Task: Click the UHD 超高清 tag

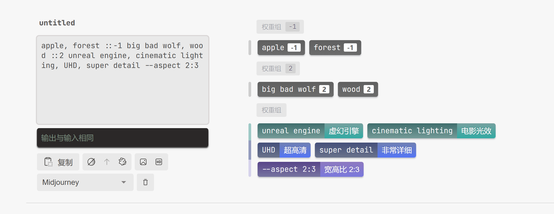Action: click(x=284, y=150)
